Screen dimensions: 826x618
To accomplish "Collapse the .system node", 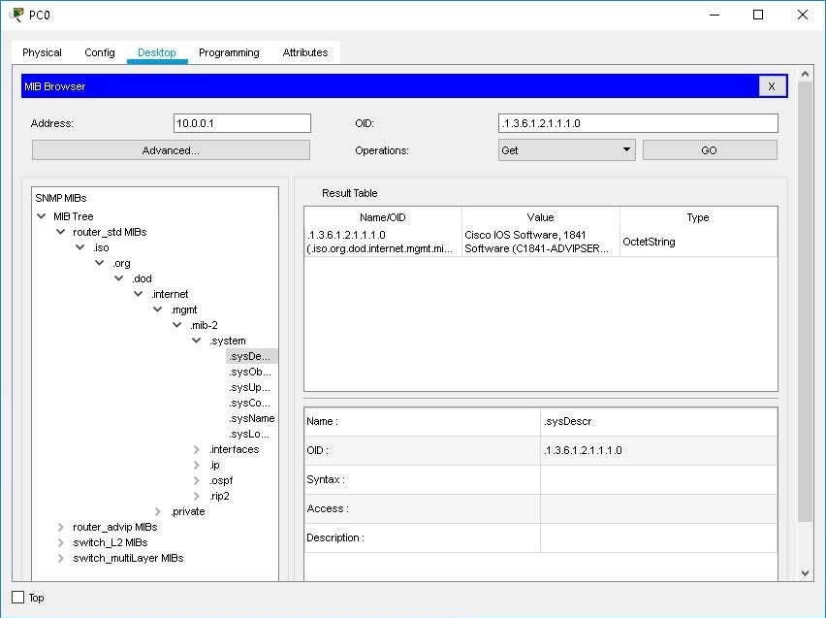I will (x=196, y=341).
